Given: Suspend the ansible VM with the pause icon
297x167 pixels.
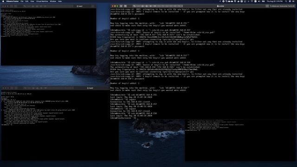Looking at the screenshot, I should pyautogui.click(x=121, y=6).
